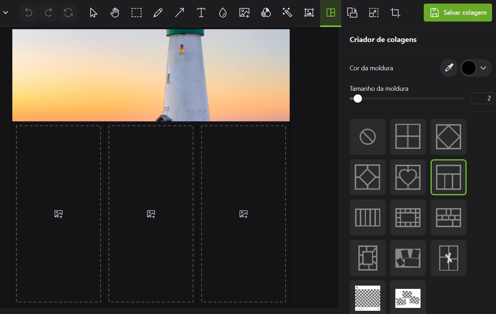Screen dimensions: 496x314
Task: Select the pointer arrow tool
Action: point(93,13)
